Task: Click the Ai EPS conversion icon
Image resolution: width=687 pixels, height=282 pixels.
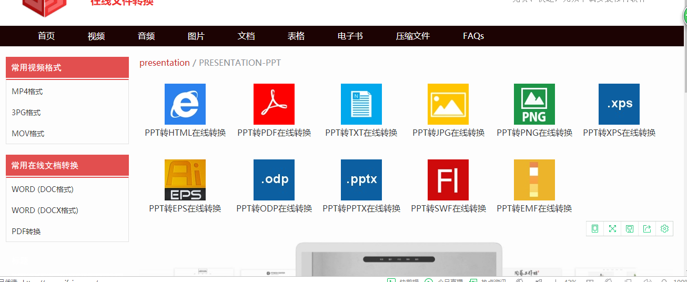Action: click(x=185, y=180)
